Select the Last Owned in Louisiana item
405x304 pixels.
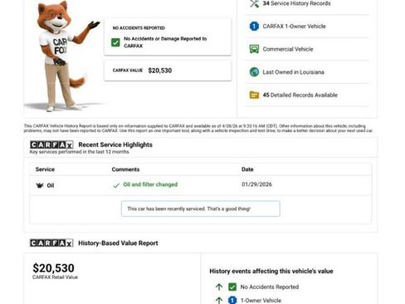(308, 72)
